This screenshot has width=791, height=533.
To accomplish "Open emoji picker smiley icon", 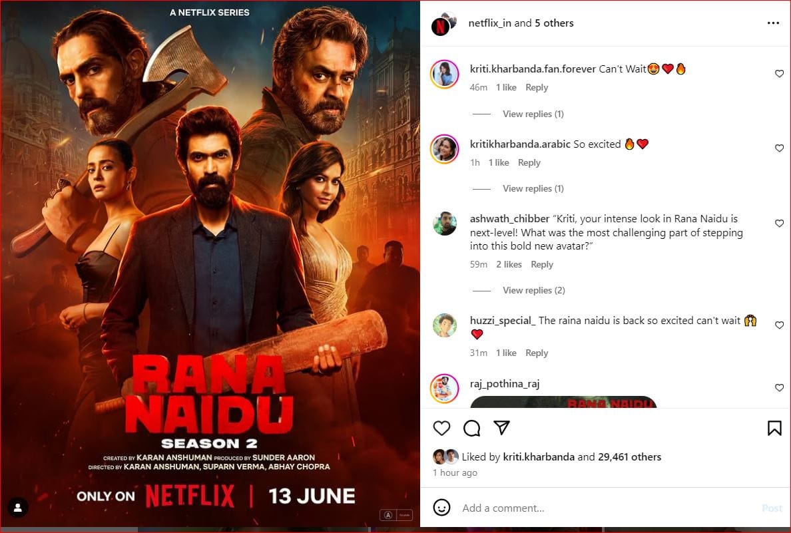I will 441,507.
